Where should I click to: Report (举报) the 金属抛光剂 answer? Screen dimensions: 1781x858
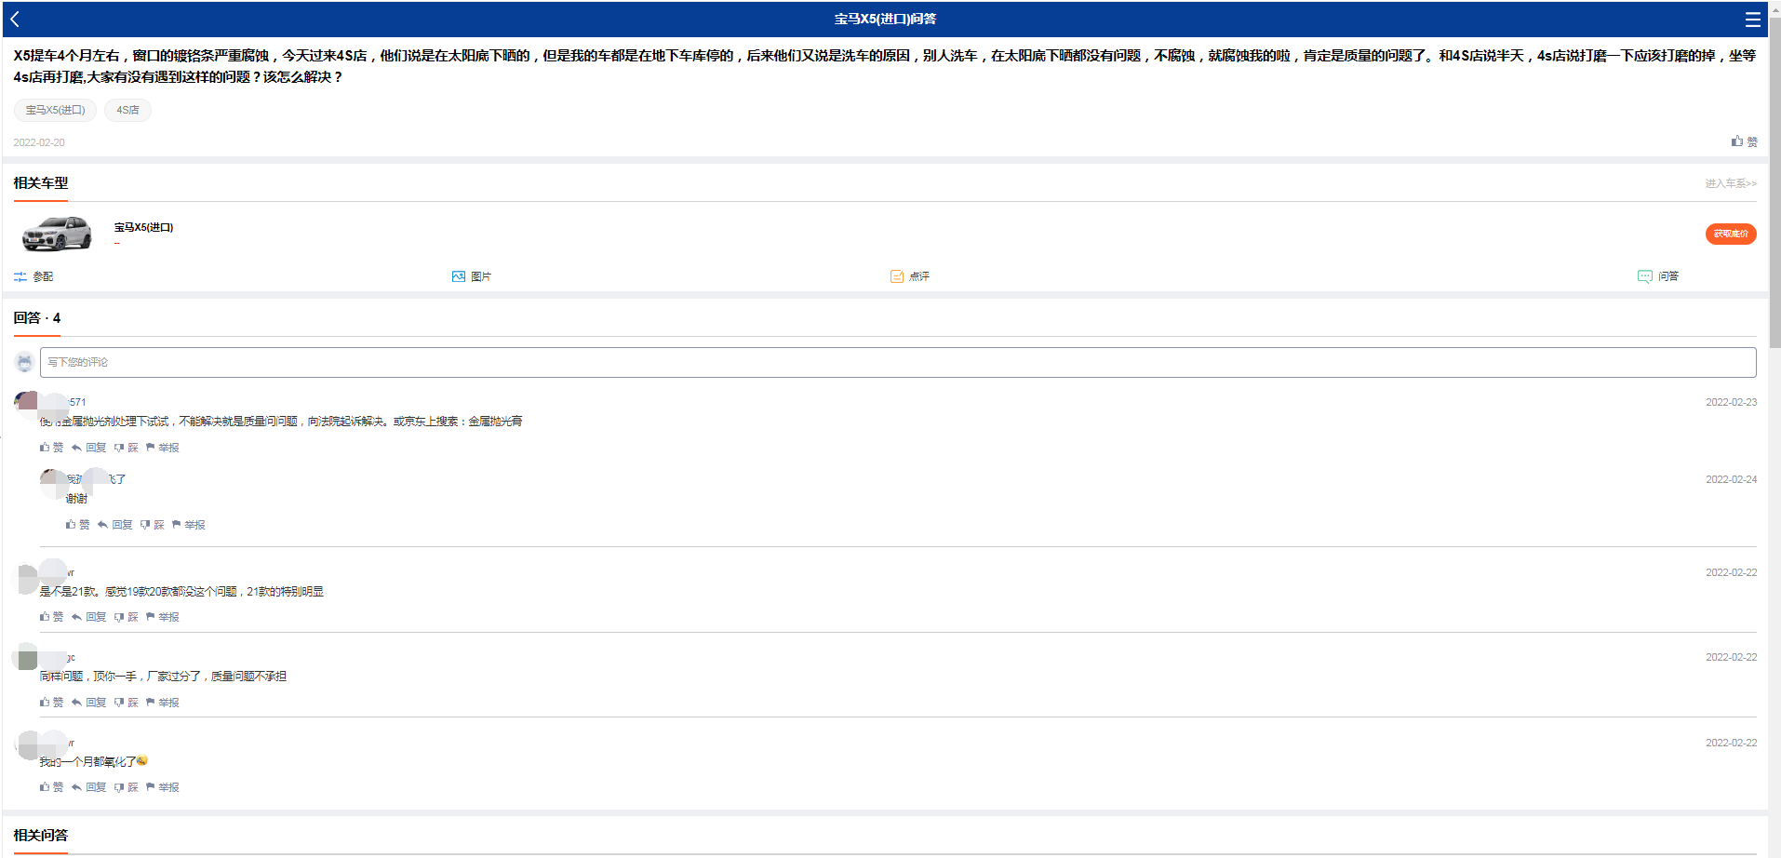click(x=163, y=448)
